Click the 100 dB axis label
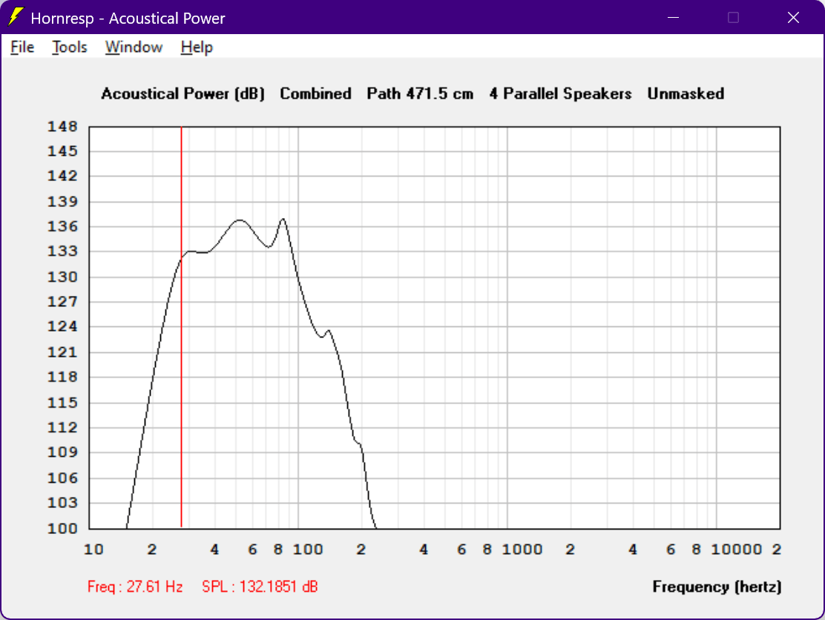 [x=62, y=528]
